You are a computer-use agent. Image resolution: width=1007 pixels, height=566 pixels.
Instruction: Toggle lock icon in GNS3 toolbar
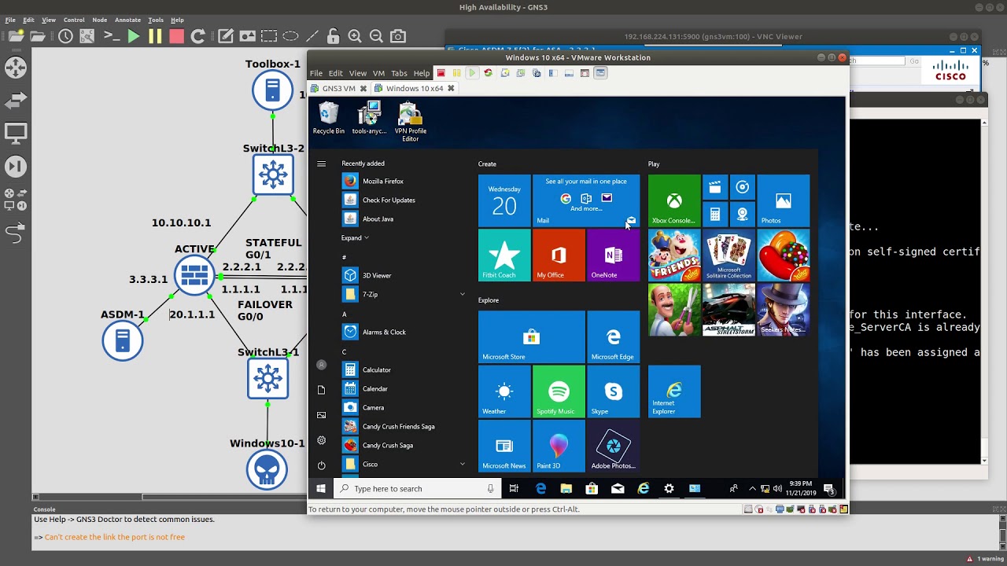pos(334,36)
